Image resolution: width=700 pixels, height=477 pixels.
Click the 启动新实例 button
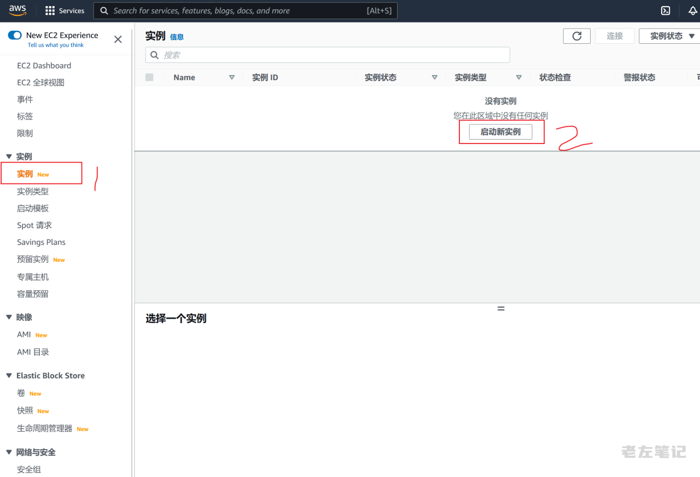click(500, 132)
